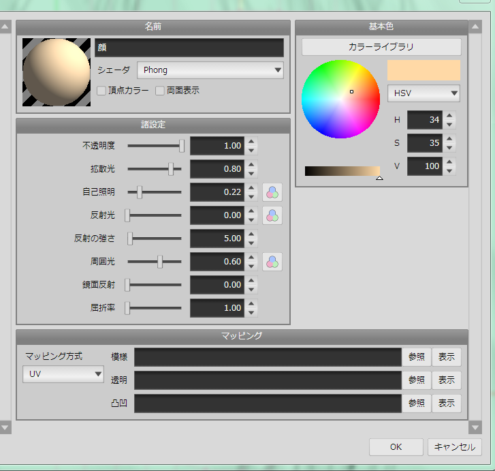Image resolution: width=495 pixels, height=471 pixels.
Task: Increase 不透明度 value with up arrow
Action: pyautogui.click(x=252, y=141)
